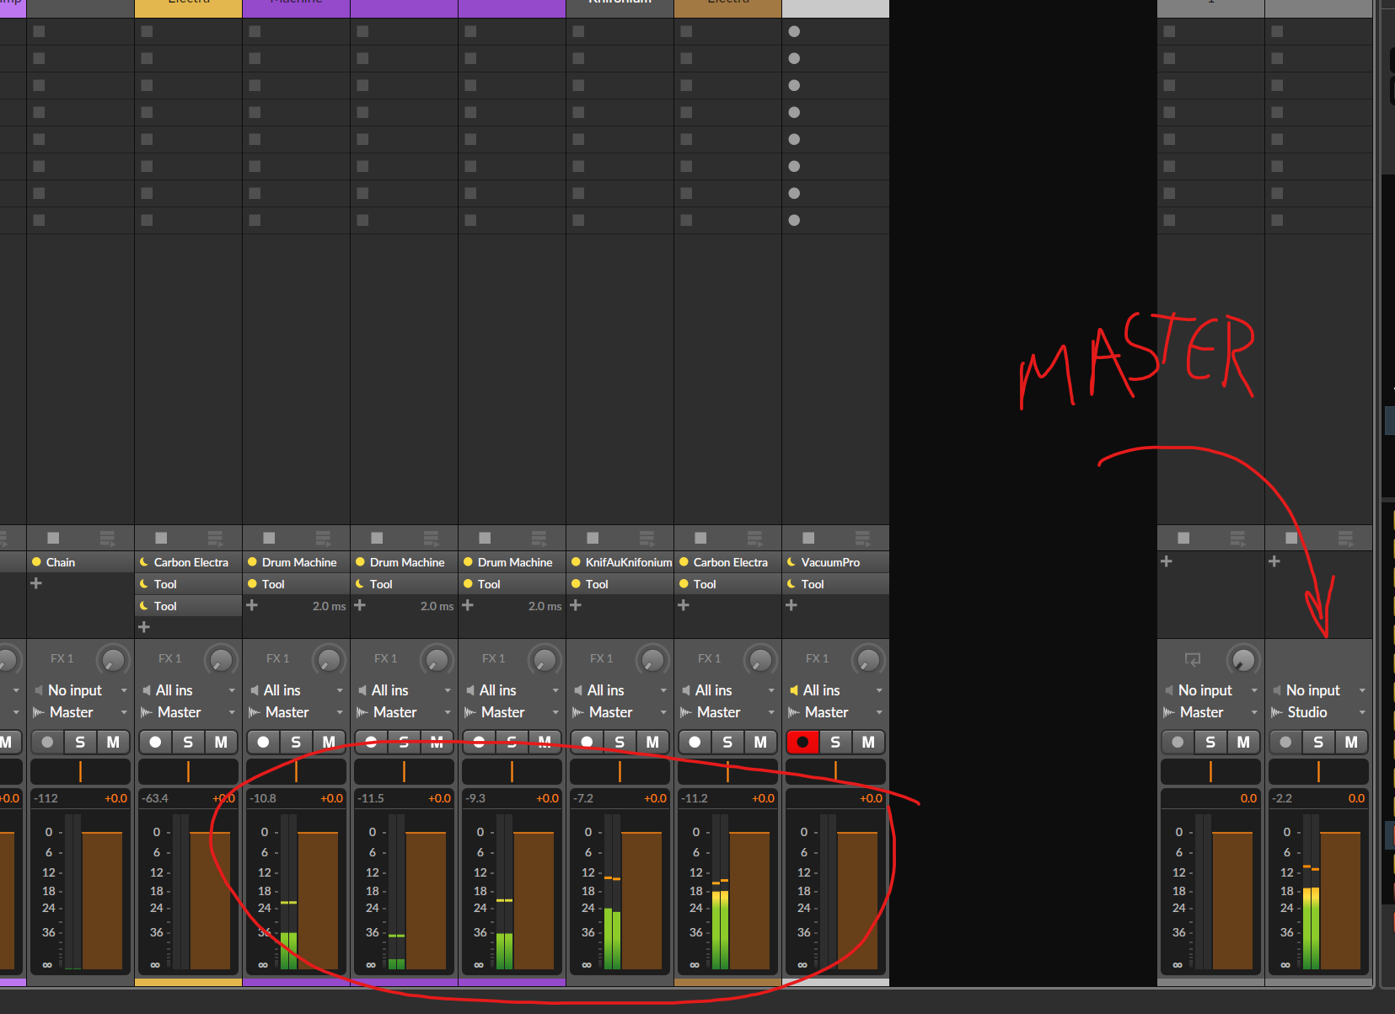Screen dimensions: 1395x1014
Task: Toggle the KnifAuKnifonium device's enable dot
Action: pos(576,562)
